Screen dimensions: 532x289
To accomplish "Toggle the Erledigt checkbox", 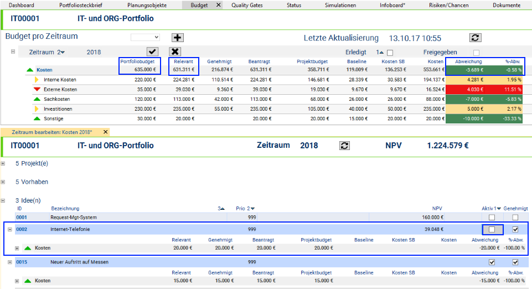I will click(x=390, y=53).
